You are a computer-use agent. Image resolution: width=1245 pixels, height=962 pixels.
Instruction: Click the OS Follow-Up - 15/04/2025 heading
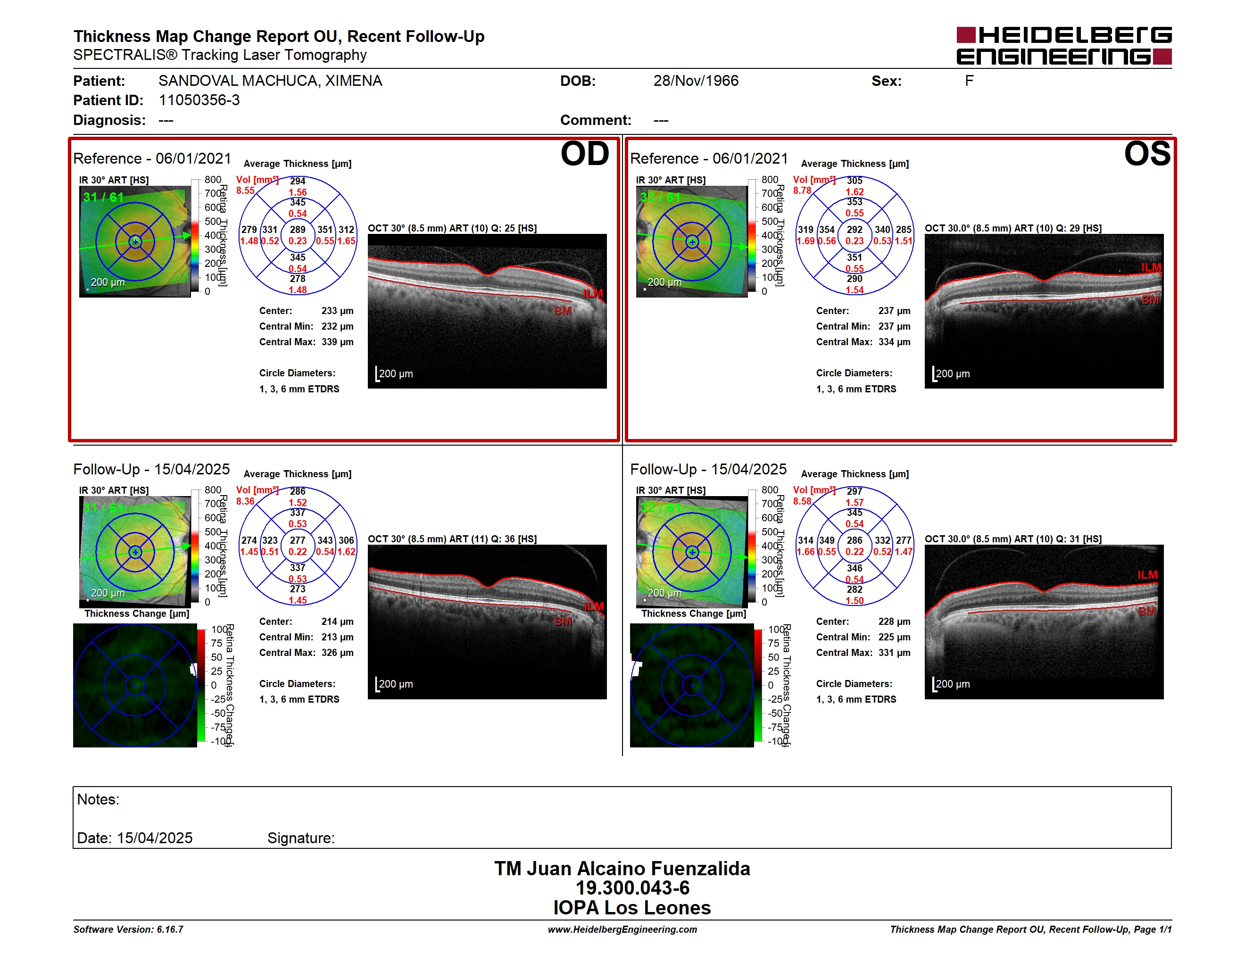coord(708,469)
